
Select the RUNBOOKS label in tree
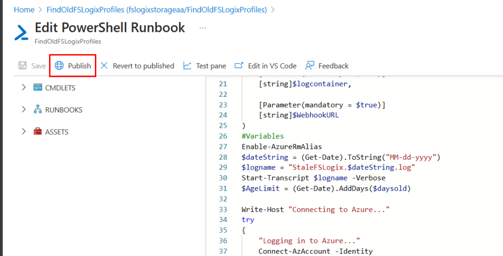pos(64,110)
